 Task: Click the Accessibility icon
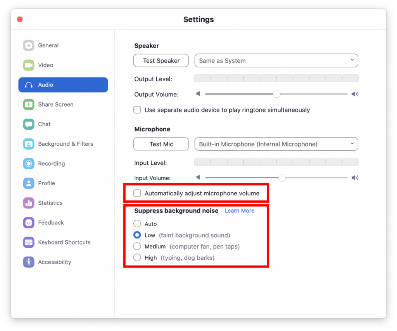click(29, 262)
